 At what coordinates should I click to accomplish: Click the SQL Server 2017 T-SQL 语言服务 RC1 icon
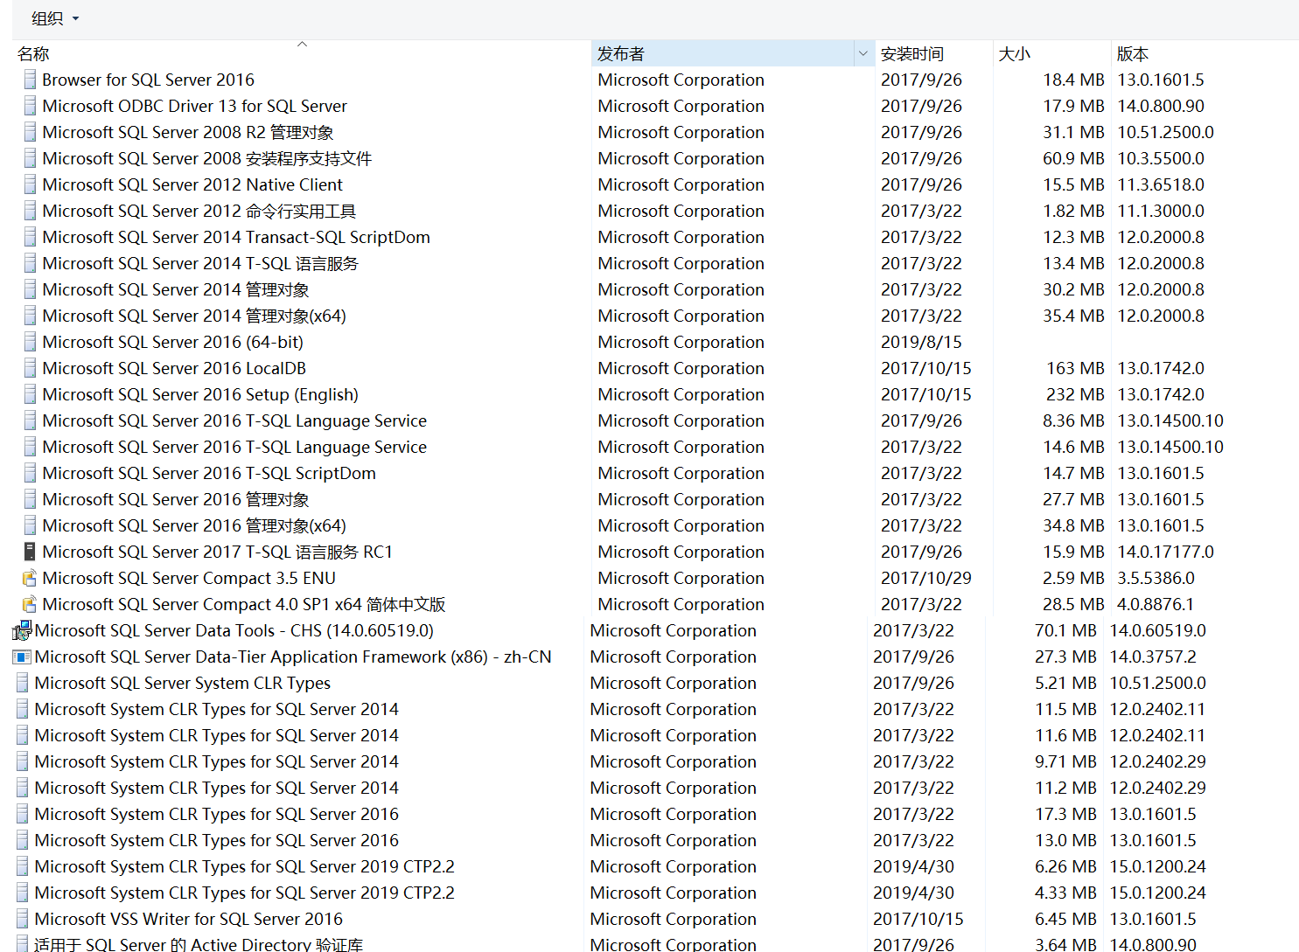30,552
